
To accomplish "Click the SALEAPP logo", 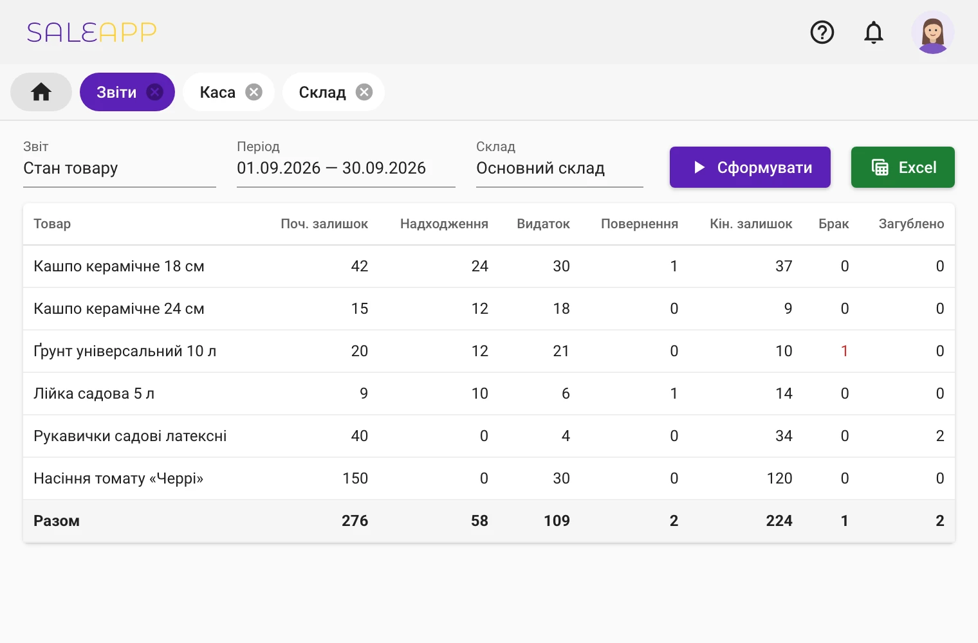I will click(91, 32).
